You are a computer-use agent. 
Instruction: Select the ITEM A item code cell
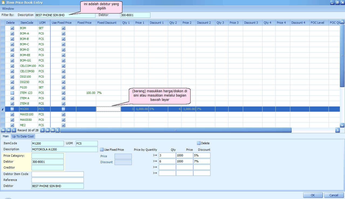pos(28,98)
